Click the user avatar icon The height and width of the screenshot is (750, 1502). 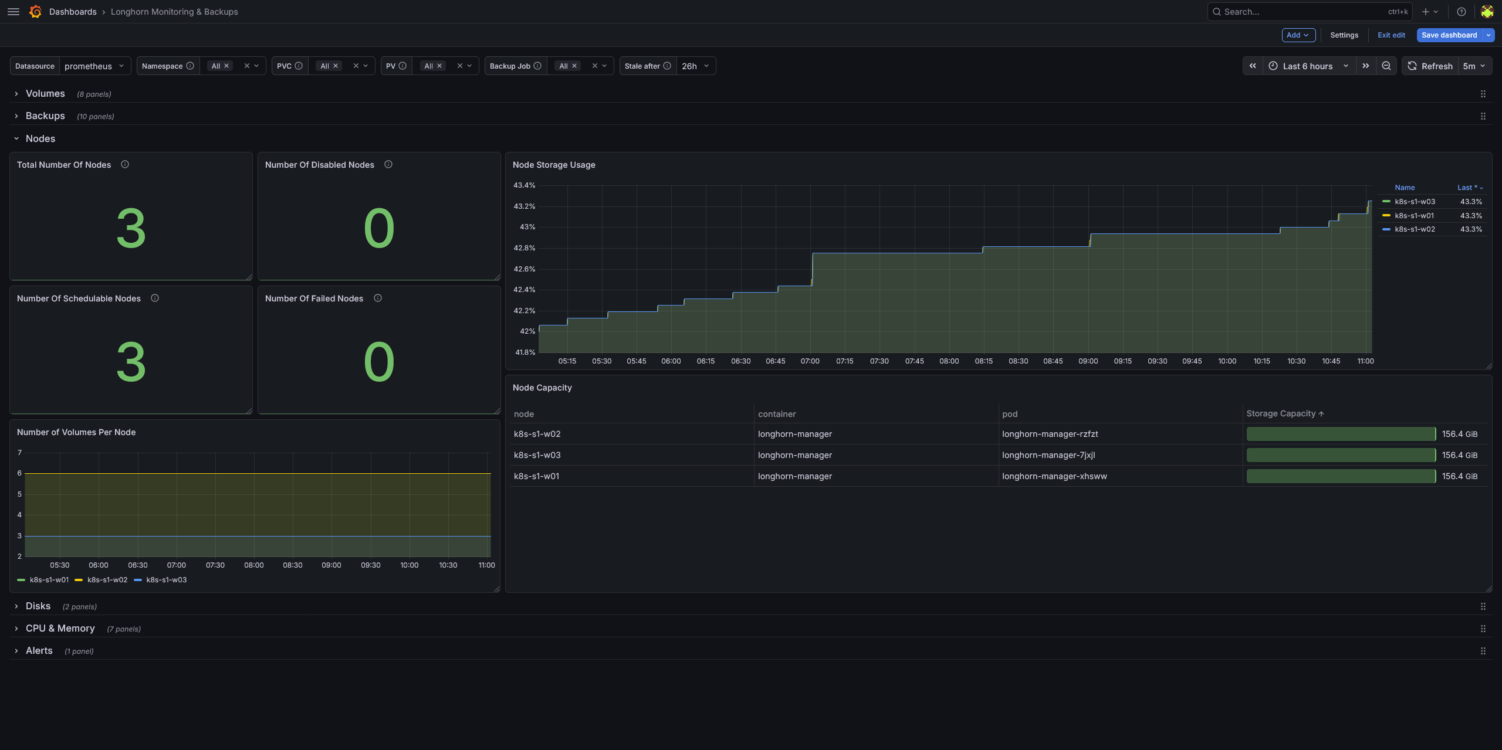1487,12
